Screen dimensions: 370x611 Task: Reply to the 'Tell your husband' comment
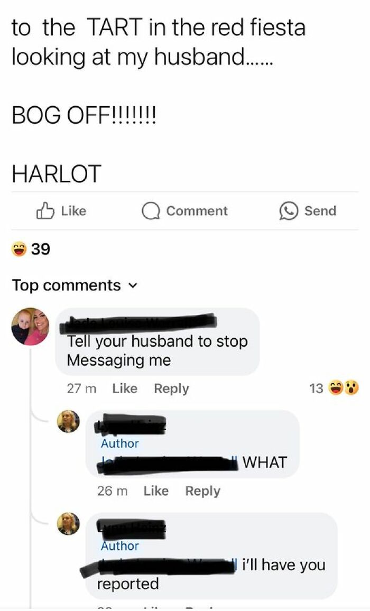(x=172, y=389)
